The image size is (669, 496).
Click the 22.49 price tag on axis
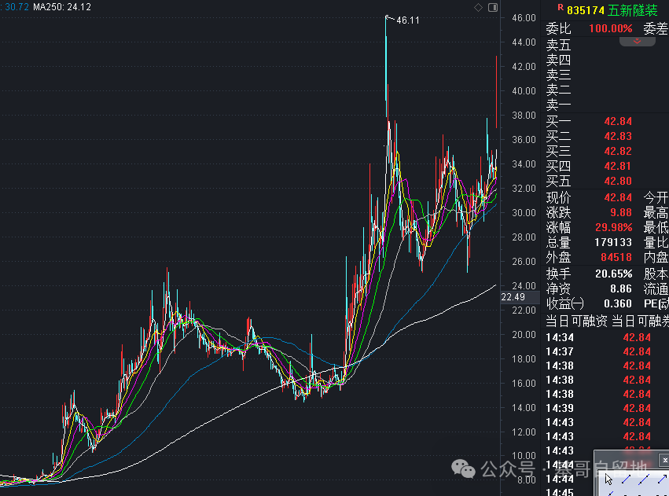[x=513, y=296]
